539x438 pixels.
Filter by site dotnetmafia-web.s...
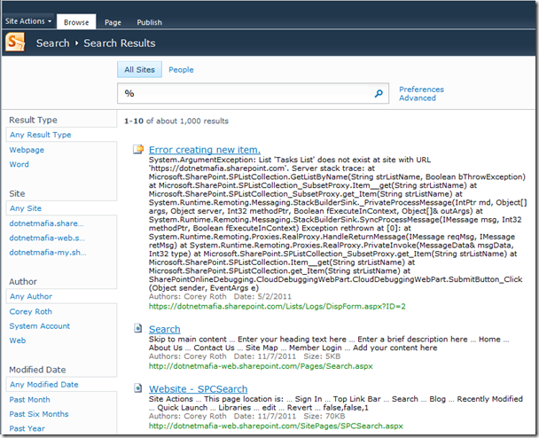(x=47, y=238)
